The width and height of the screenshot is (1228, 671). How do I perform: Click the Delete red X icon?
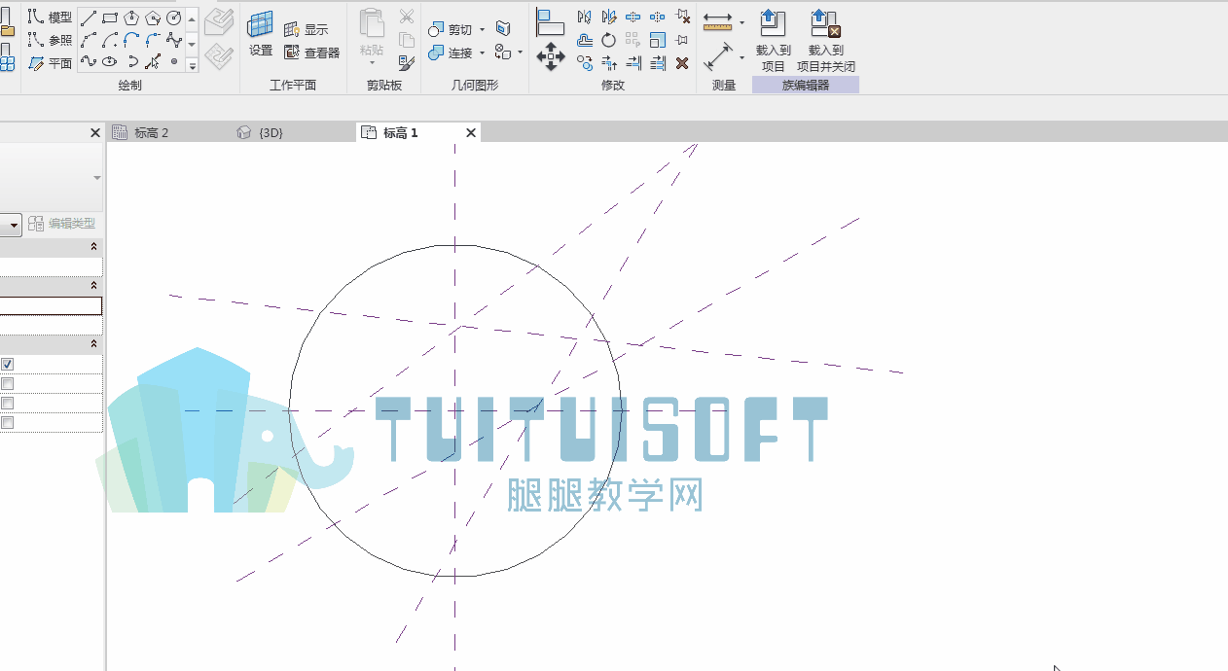coord(682,63)
